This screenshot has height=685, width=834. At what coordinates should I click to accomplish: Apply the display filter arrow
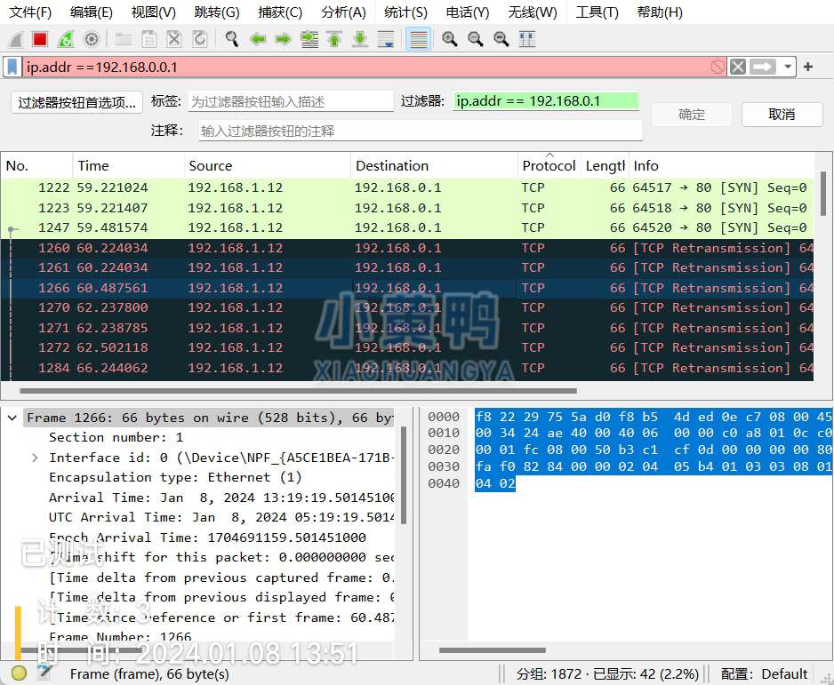763,67
